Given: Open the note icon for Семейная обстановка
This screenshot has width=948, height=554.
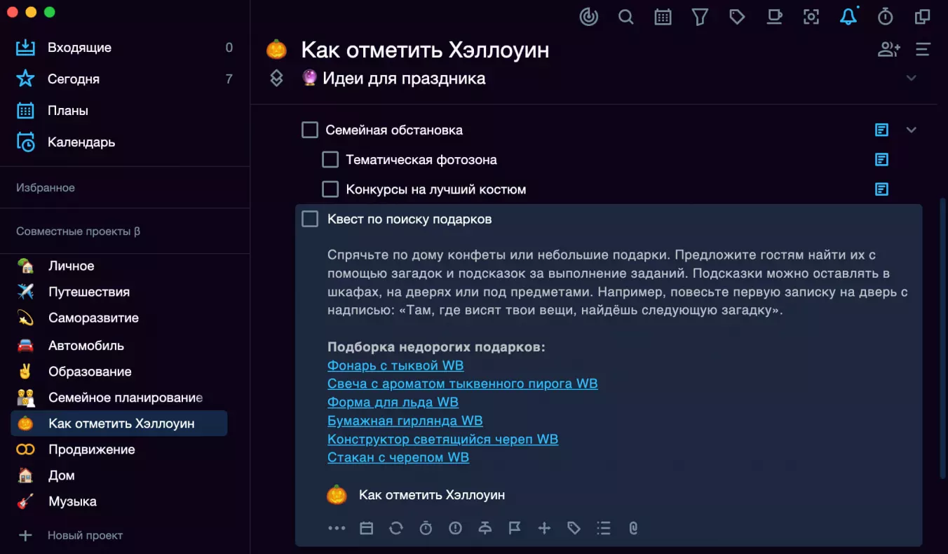Looking at the screenshot, I should pos(881,130).
